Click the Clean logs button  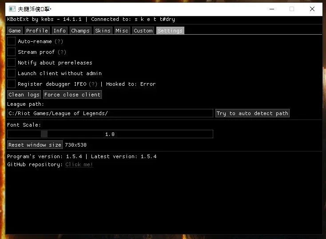point(24,95)
